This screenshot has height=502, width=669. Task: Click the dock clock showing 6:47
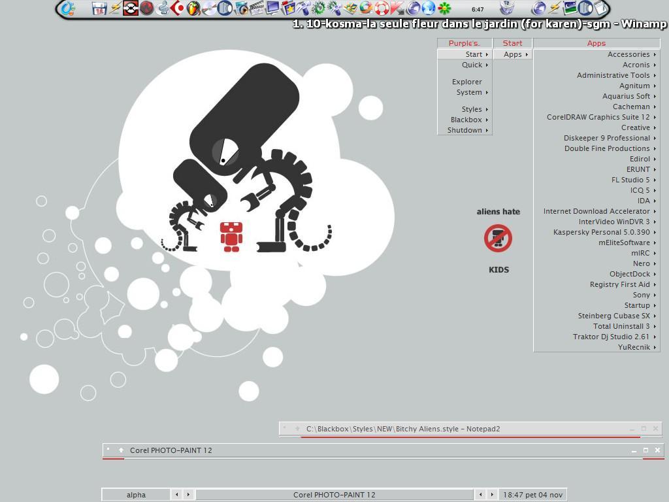(x=478, y=9)
